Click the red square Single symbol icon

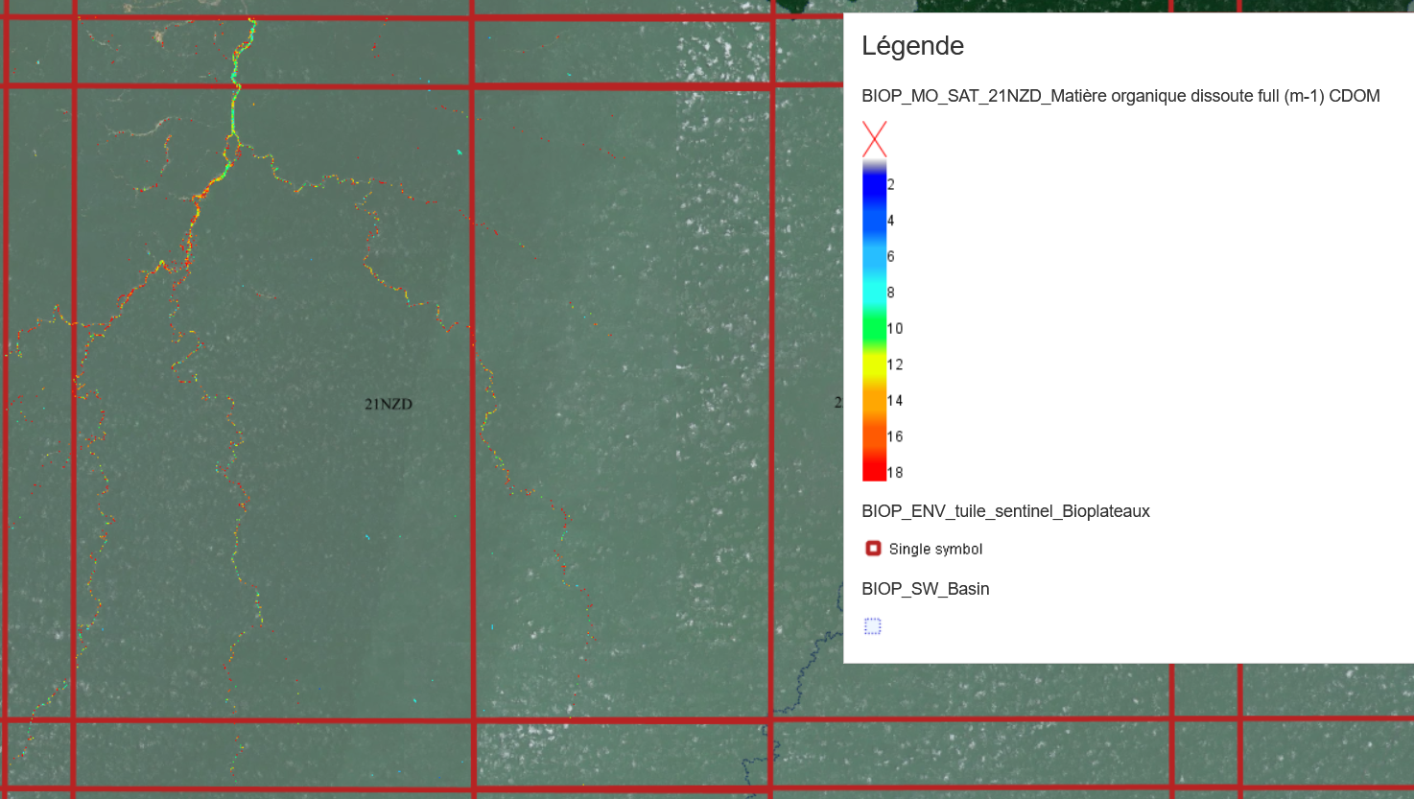coord(873,549)
